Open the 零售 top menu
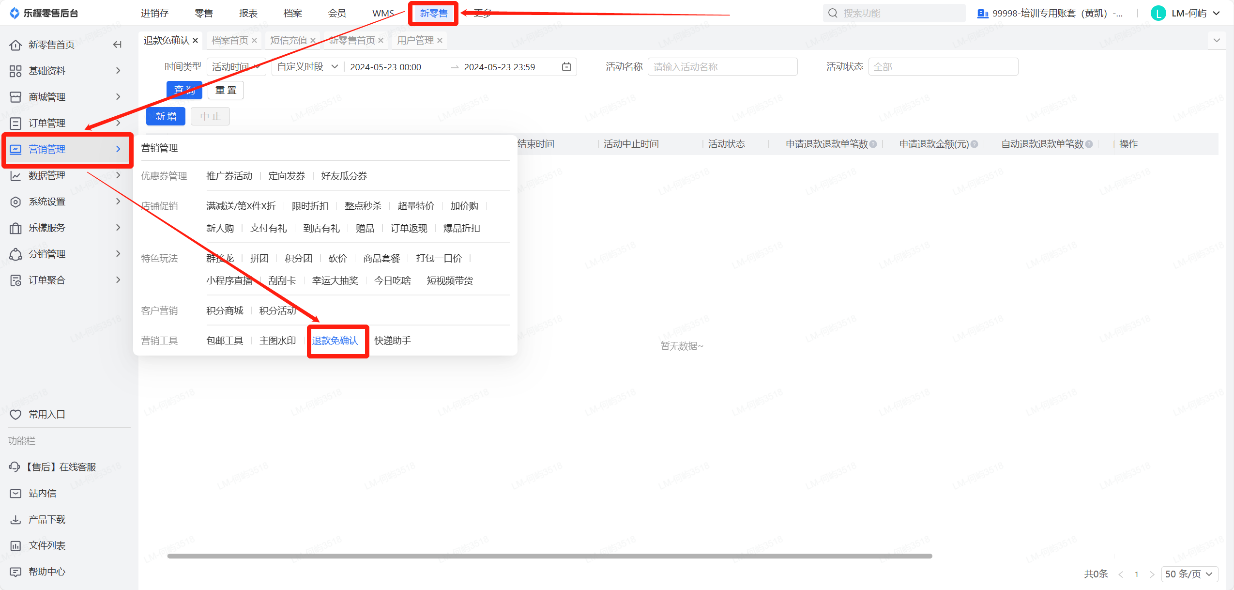This screenshot has width=1234, height=590. tap(204, 13)
